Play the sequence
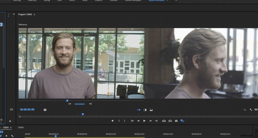 pyautogui.click(x=144, y=121)
